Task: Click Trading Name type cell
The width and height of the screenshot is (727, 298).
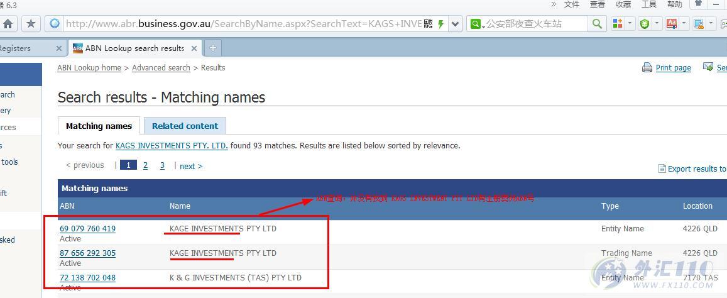Action: [626, 253]
